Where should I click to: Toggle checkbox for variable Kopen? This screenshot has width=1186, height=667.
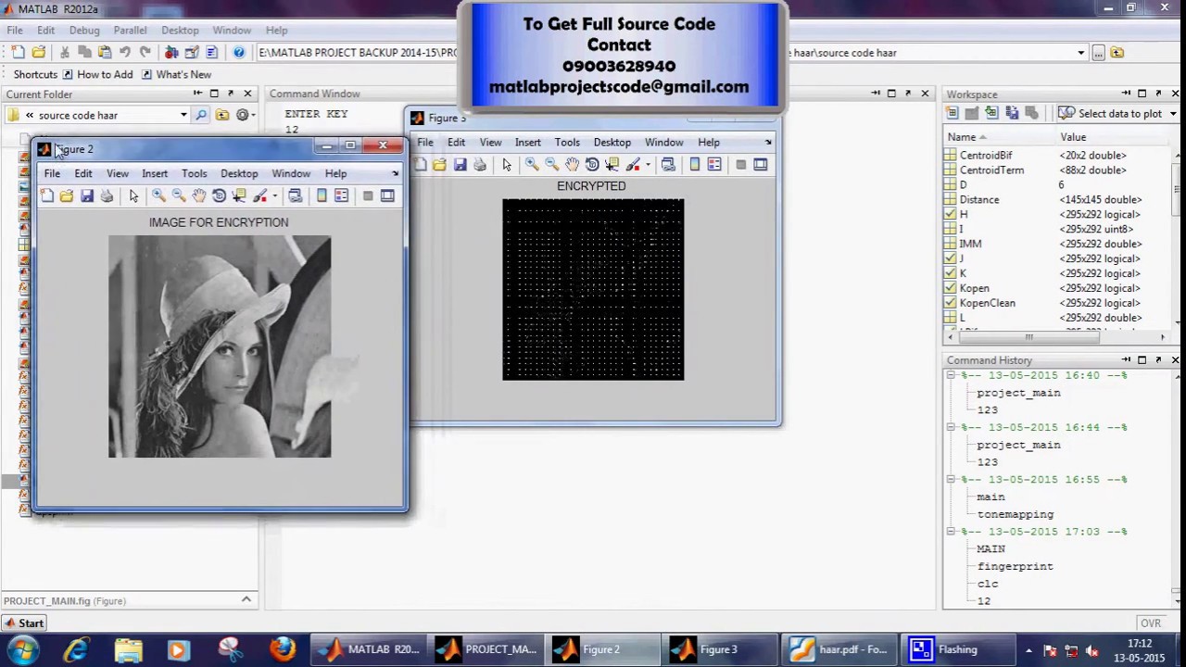pos(950,288)
